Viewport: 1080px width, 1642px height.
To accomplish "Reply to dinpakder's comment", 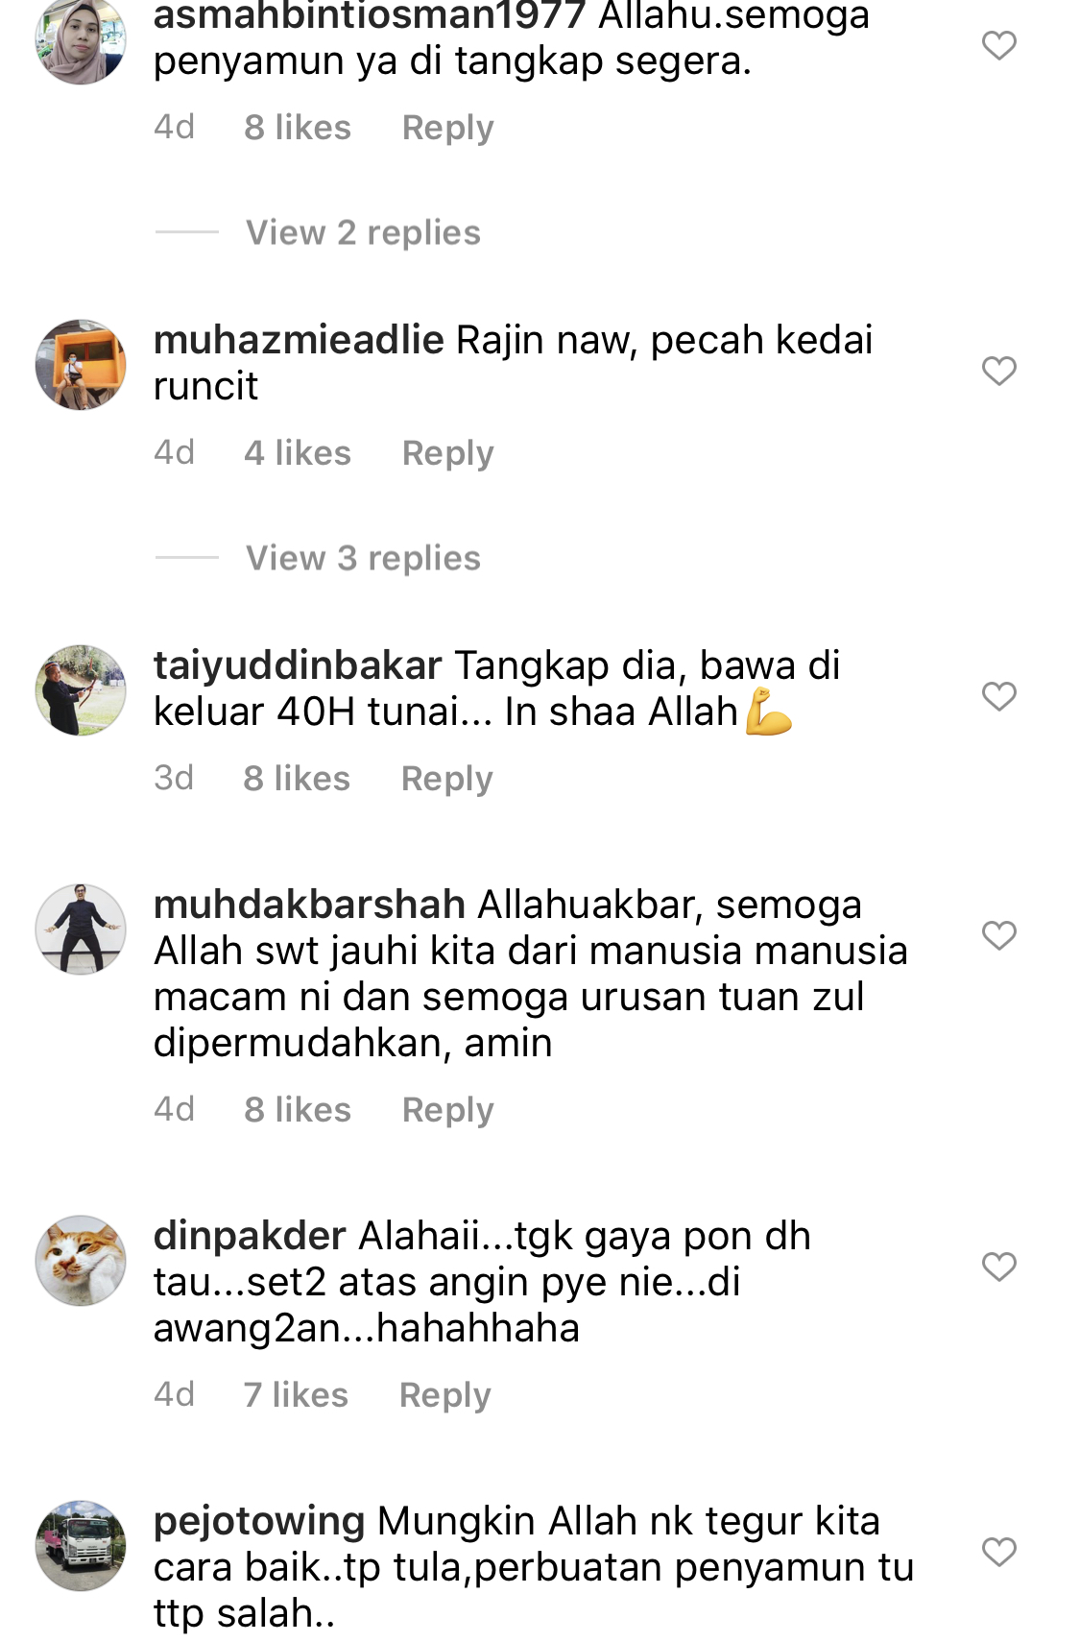I will tap(444, 1395).
